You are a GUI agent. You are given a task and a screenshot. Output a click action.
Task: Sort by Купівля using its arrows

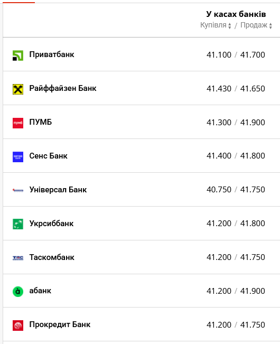(x=230, y=26)
